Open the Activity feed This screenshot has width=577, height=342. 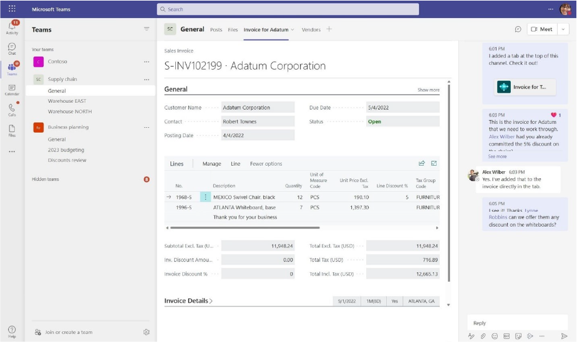coord(12,27)
